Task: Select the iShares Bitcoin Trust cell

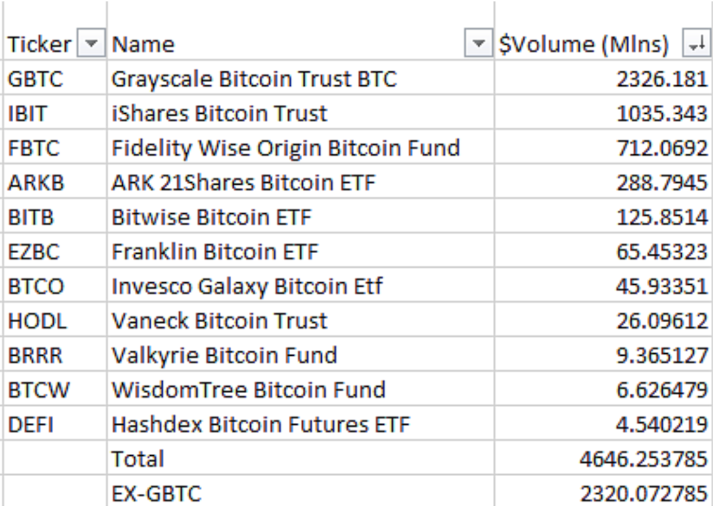Action: pyautogui.click(x=300, y=112)
